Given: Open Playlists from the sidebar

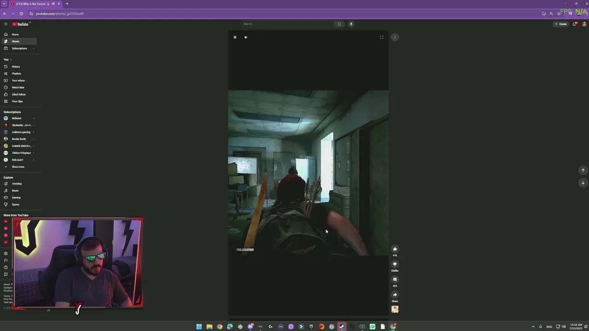Looking at the screenshot, I should point(18,74).
